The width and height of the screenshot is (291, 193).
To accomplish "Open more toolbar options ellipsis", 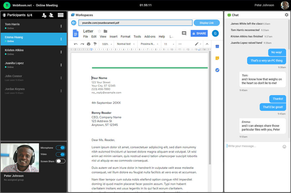I will click(180, 44).
